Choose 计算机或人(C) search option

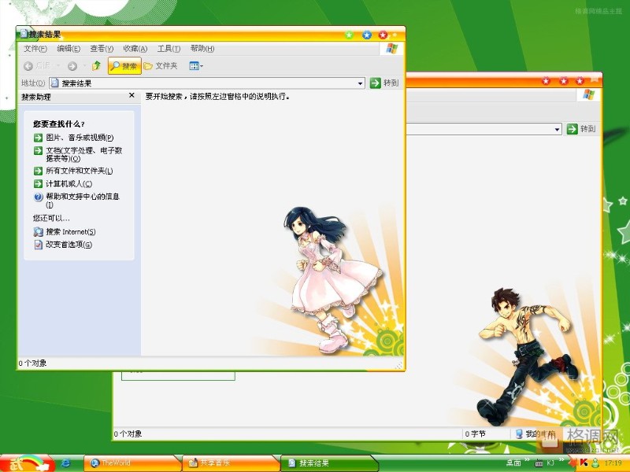(69, 184)
